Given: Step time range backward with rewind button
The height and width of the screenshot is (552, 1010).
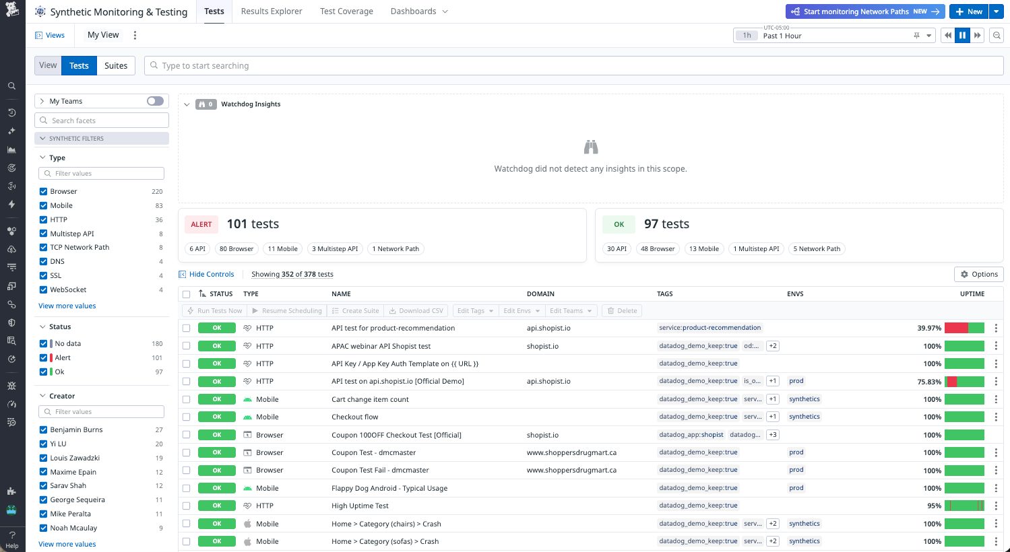Looking at the screenshot, I should tap(948, 36).
